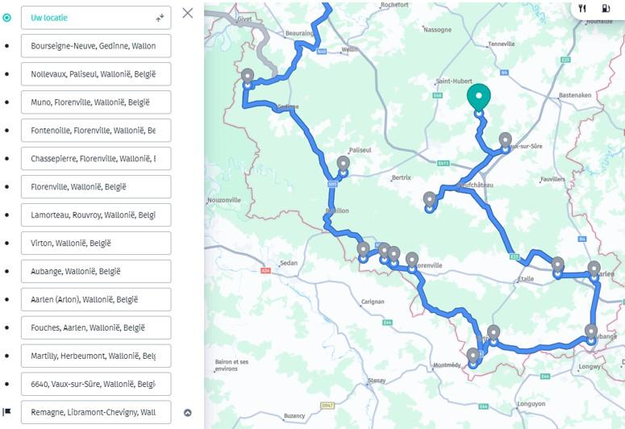Show gas stations on map
The height and width of the screenshot is (429, 625).
(x=606, y=8)
